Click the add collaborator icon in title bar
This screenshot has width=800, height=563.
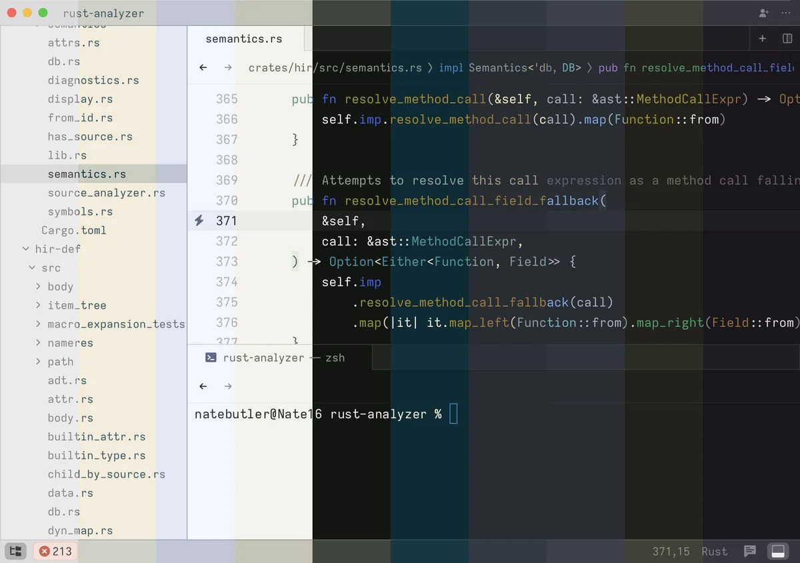764,13
